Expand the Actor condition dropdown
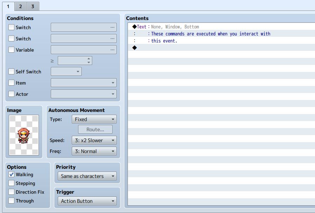The height and width of the screenshot is (213, 315). point(84,94)
